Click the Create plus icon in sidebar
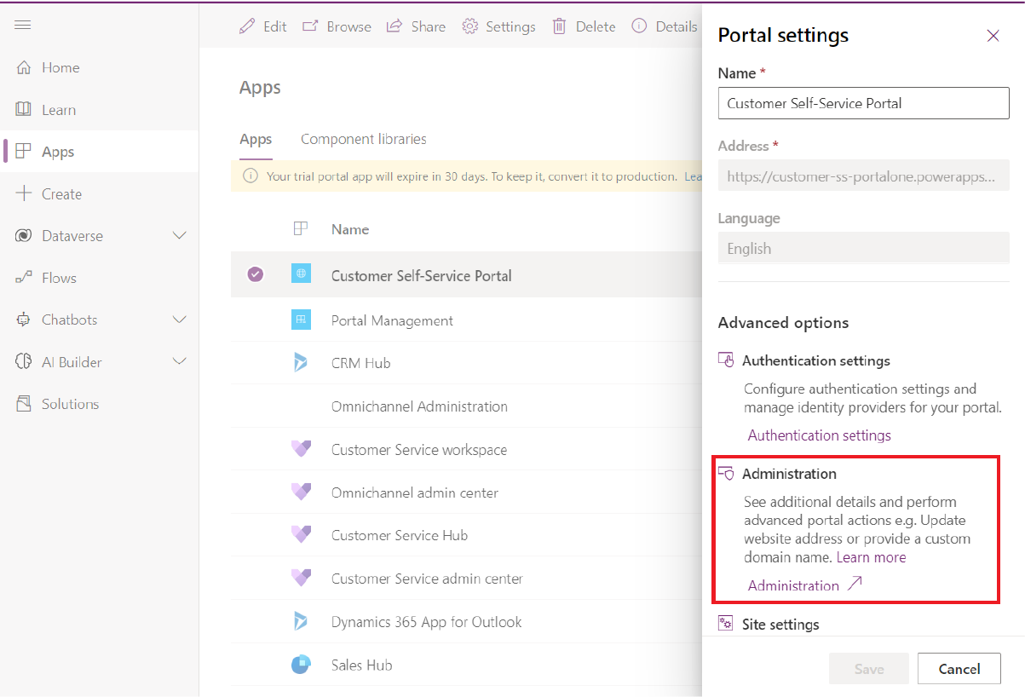1025x697 pixels. click(x=24, y=193)
